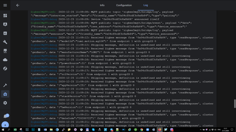Open Google Chrome from the taskbar

tap(142, 130)
